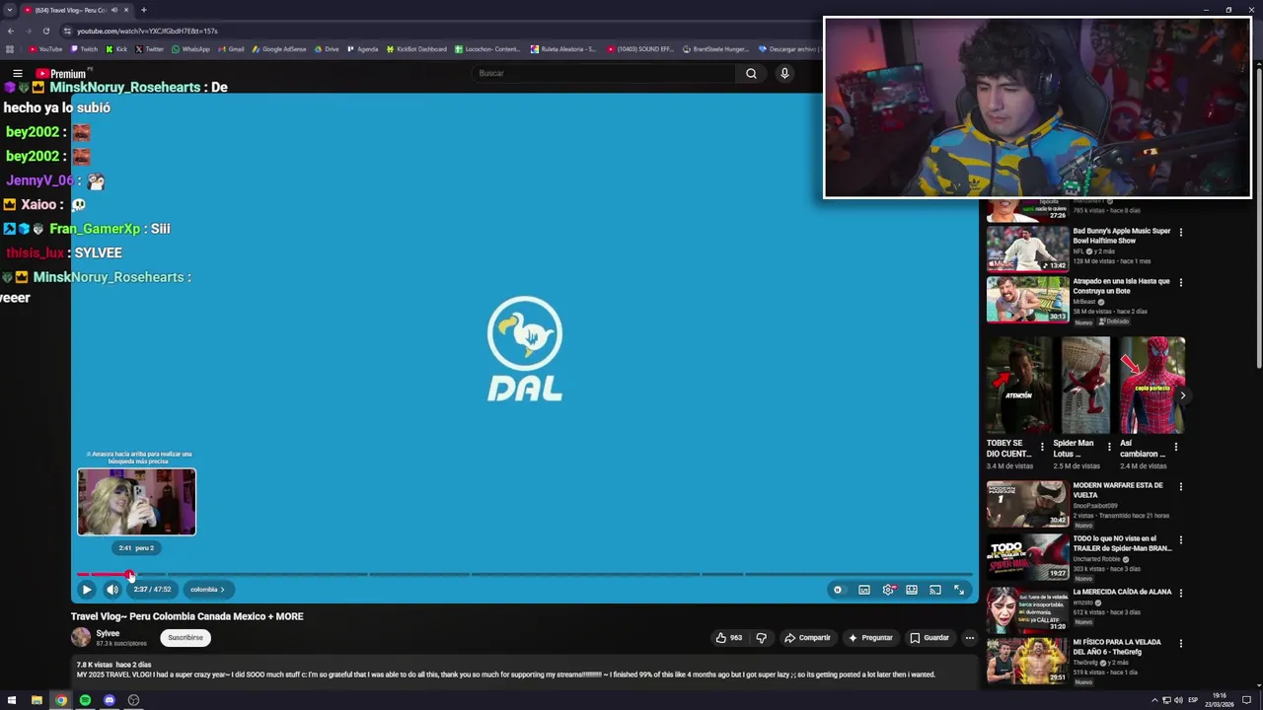Play the video with the play button
This screenshot has height=710, width=1263.
(x=87, y=590)
